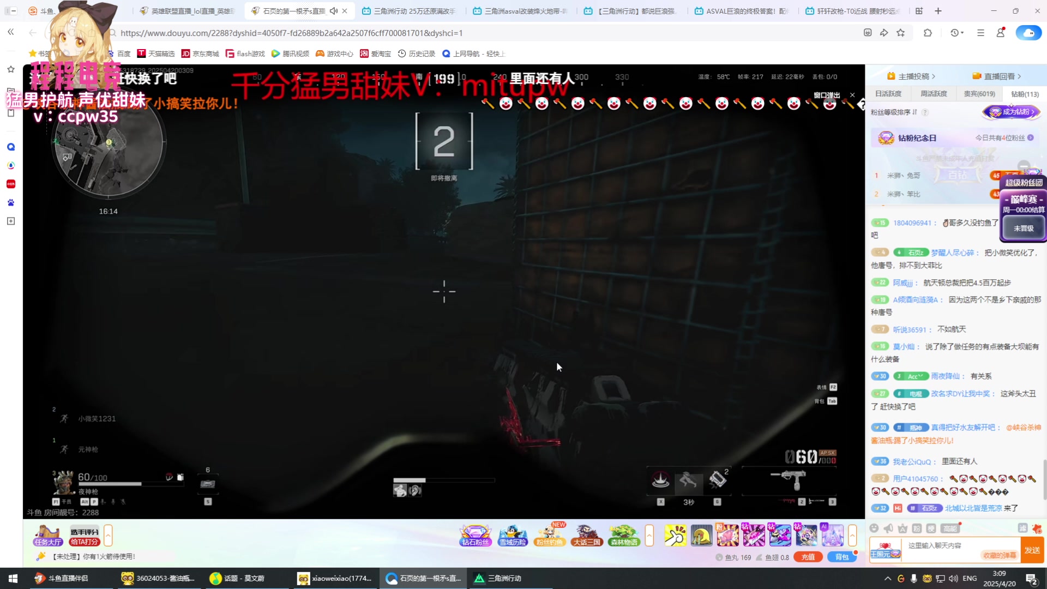Expand the left activity panel arrow
Screen dimensions: 1047x589
point(108,536)
